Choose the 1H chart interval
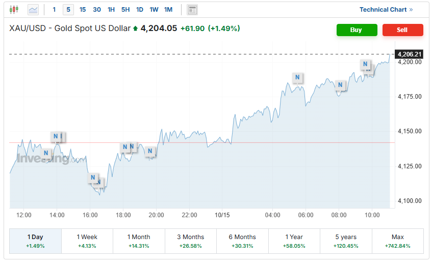Screen dimensions: 432x264 coord(111,9)
